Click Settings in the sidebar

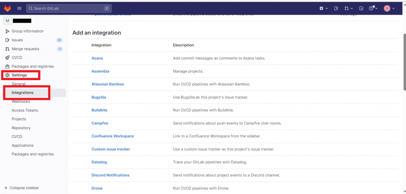(19, 75)
